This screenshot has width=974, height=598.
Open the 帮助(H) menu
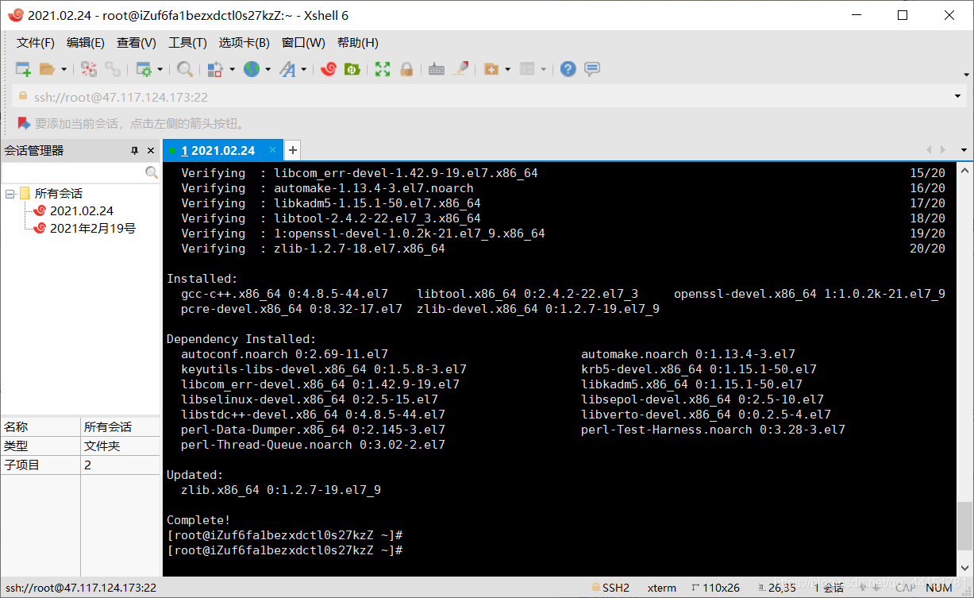[x=358, y=43]
